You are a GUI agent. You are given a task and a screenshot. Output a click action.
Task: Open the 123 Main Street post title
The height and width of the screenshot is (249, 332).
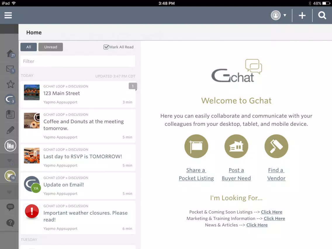click(62, 94)
